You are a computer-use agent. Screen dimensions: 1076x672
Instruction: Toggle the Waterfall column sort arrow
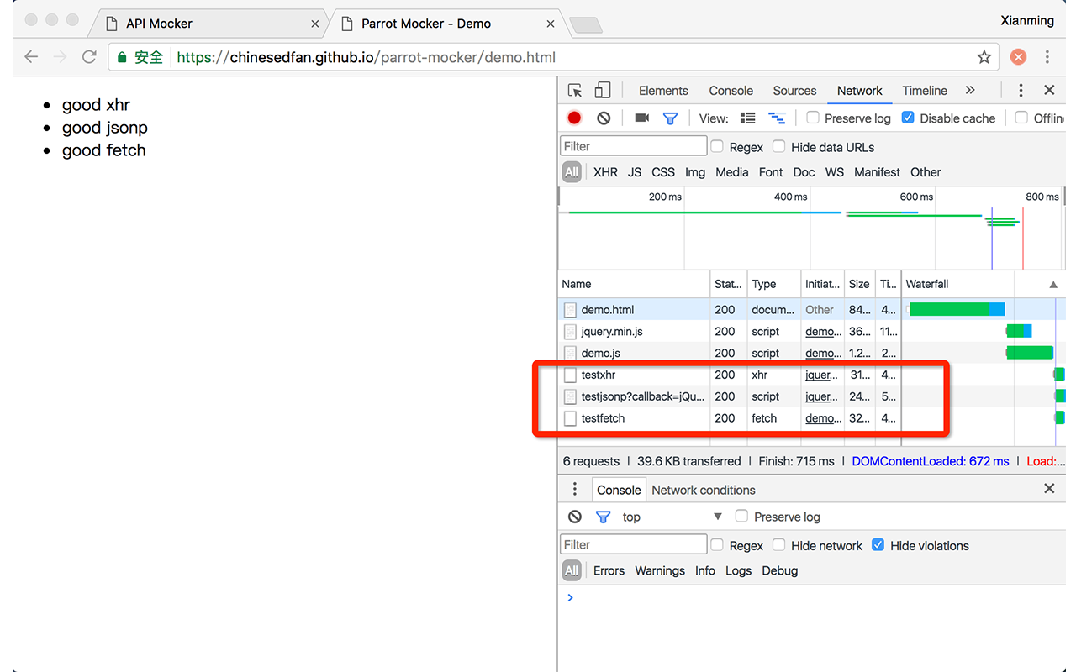click(1053, 285)
